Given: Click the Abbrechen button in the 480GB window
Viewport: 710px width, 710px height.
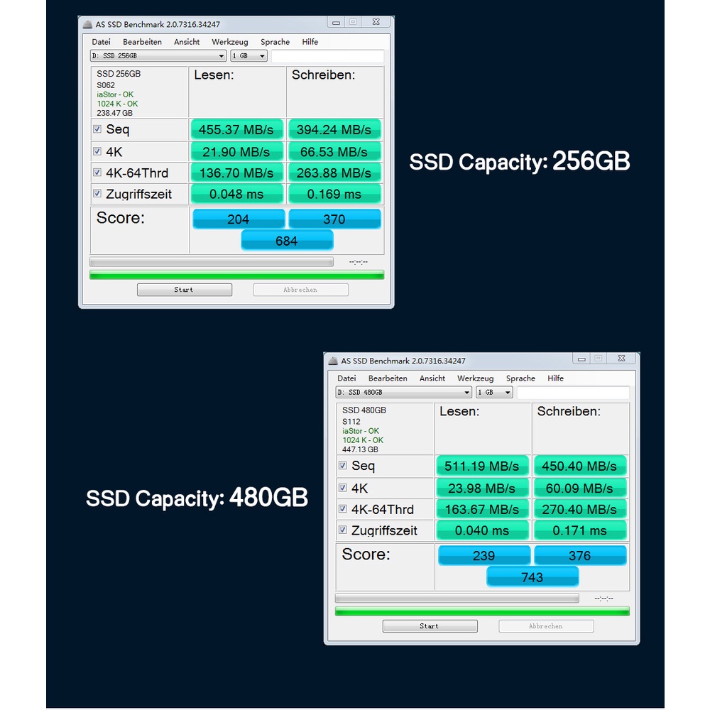Looking at the screenshot, I should tap(546, 626).
